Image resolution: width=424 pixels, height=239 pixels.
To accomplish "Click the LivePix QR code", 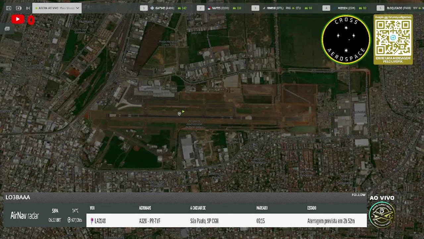I will click(x=393, y=38).
